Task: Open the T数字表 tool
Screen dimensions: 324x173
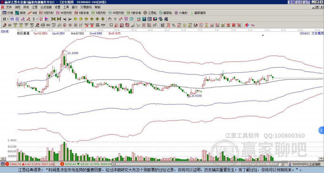Action: pos(134,13)
